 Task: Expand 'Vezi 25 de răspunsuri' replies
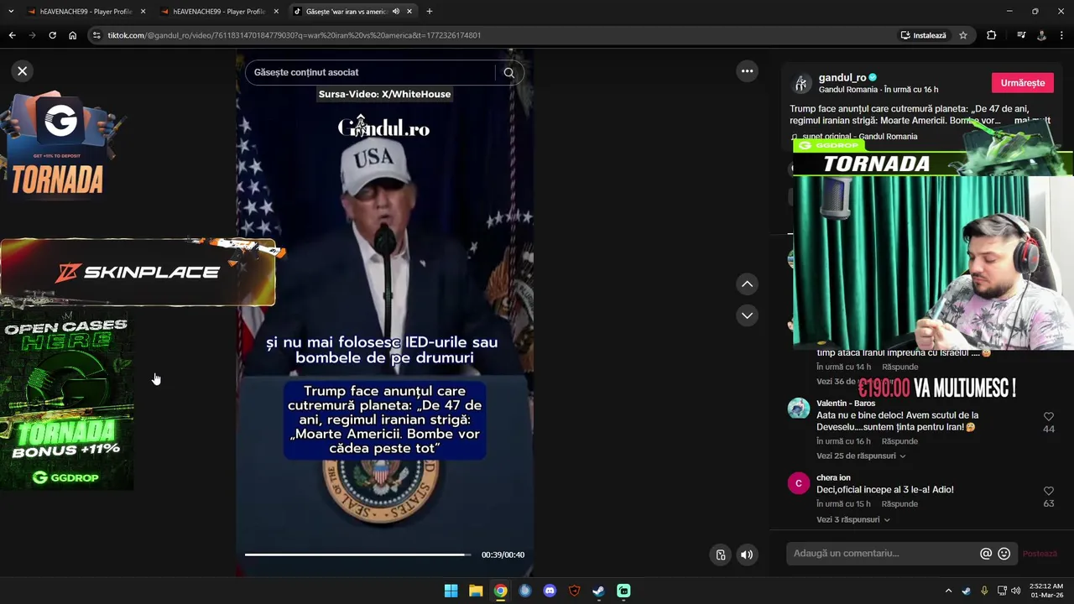pos(861,456)
